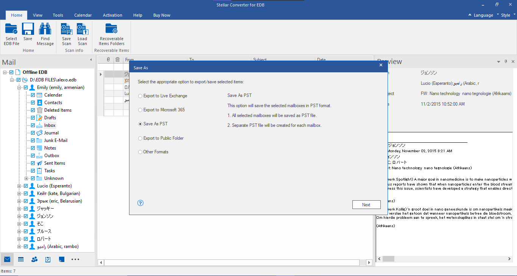Collapse the D:\EDB FILES\alexo.edb node
This screenshot has width=517, height=276.
12,80
